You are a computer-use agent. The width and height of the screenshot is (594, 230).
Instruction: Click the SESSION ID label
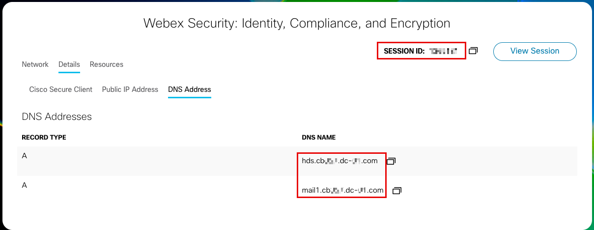pos(404,51)
